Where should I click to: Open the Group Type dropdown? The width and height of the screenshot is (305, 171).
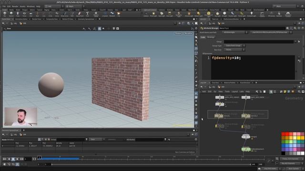(234, 46)
